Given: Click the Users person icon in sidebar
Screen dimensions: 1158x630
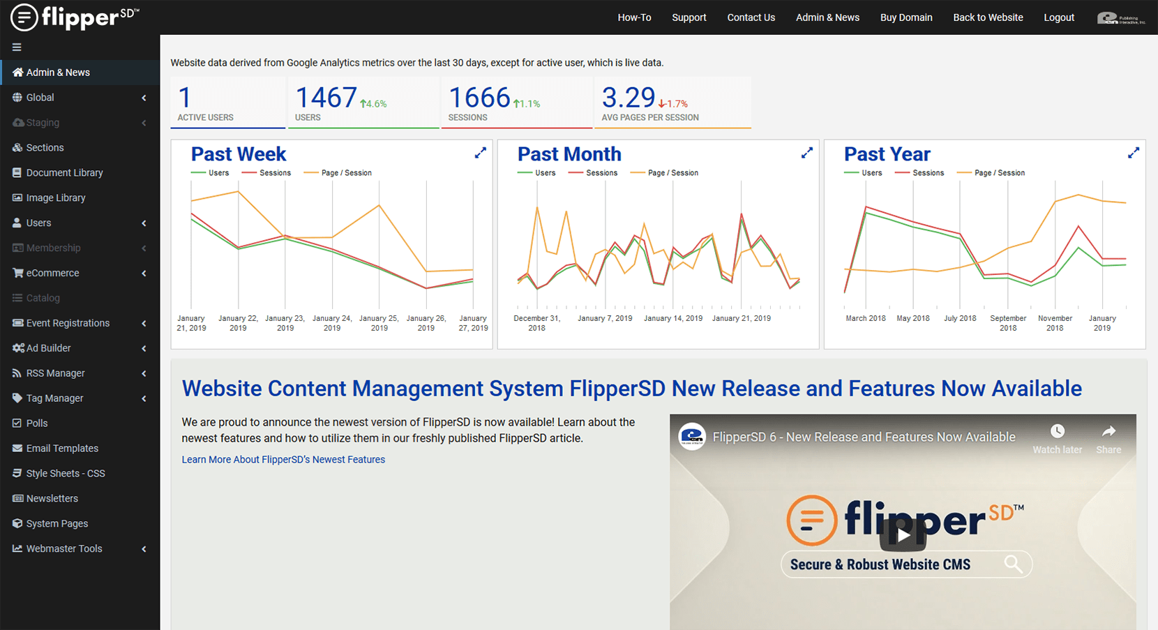Looking at the screenshot, I should [x=17, y=223].
